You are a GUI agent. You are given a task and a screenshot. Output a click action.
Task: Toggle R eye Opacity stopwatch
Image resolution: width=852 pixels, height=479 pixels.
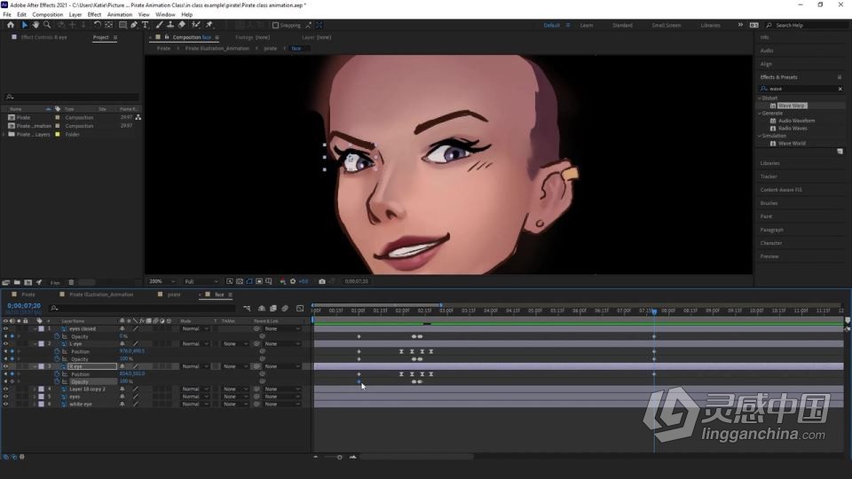coord(57,381)
